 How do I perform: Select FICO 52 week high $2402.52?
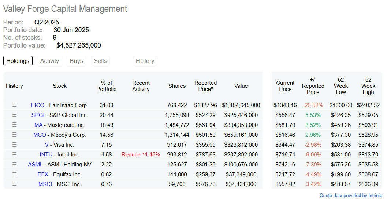click(368, 105)
